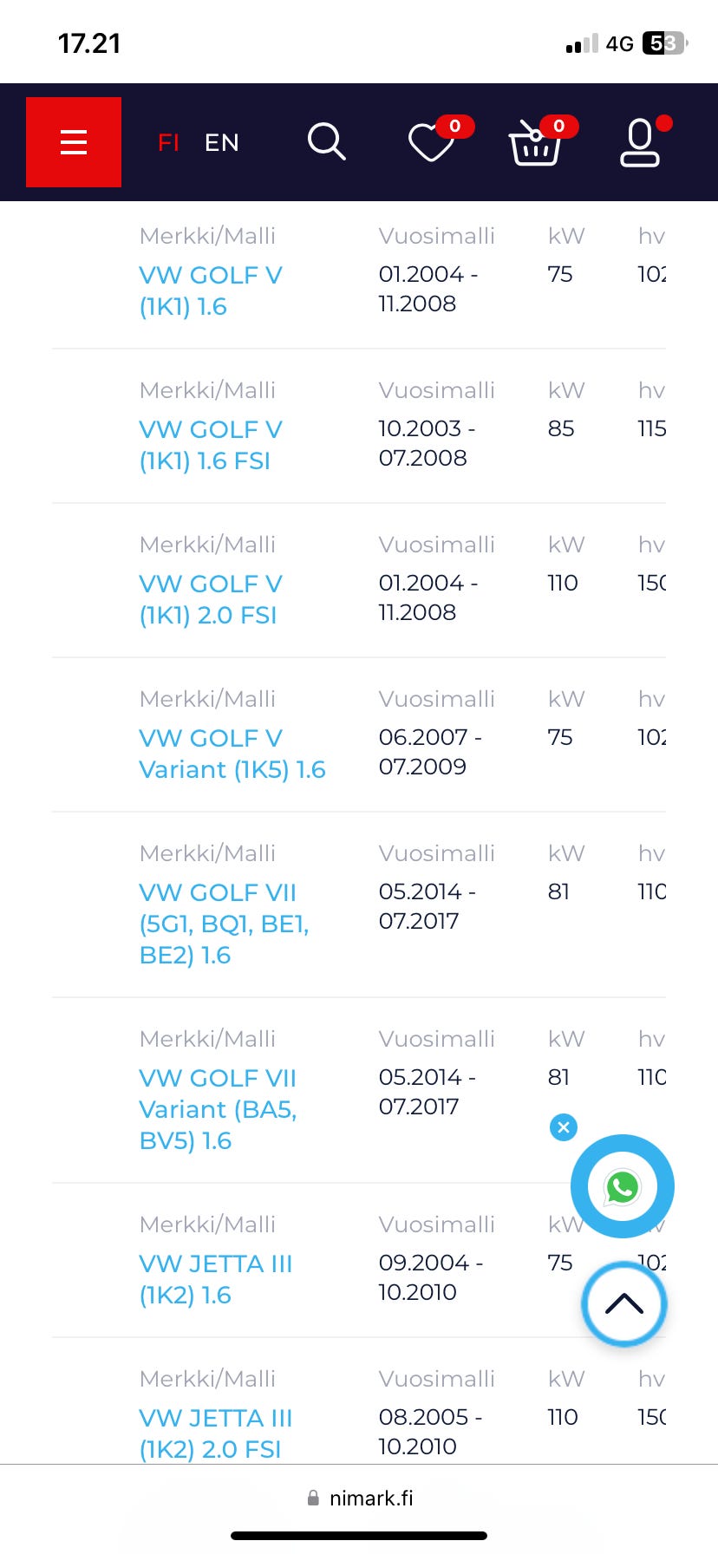Open VW JETTA III (1K2) 2.0 FSI
The image size is (718, 1554).
pyautogui.click(x=215, y=1433)
